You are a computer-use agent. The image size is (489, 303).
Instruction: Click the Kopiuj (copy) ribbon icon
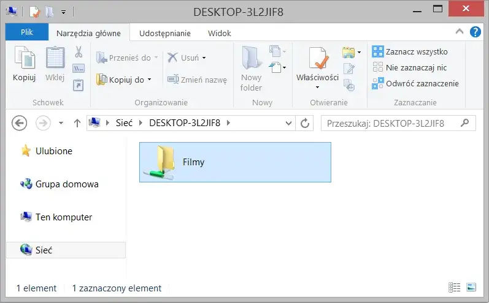pyautogui.click(x=25, y=58)
